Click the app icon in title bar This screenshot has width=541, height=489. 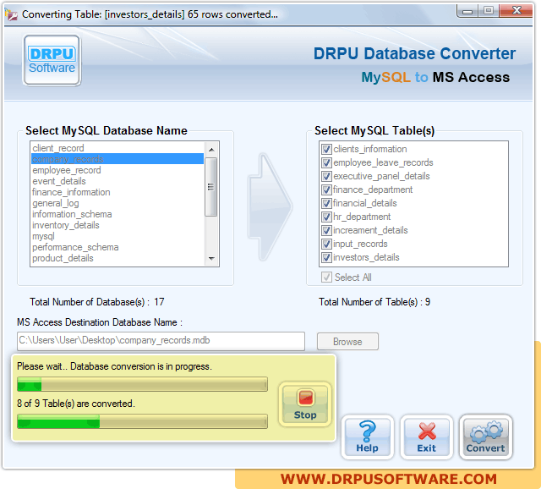click(x=11, y=14)
